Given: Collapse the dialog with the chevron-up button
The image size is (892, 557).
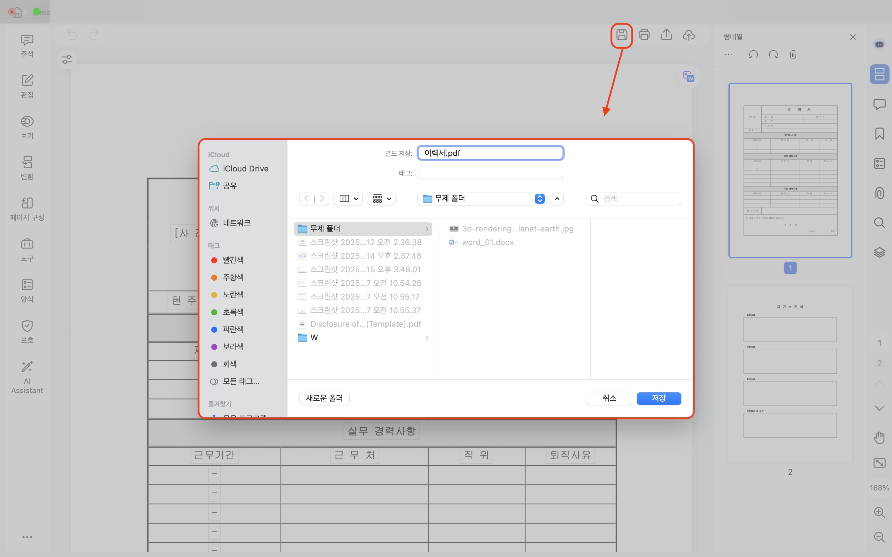Looking at the screenshot, I should 557,199.
